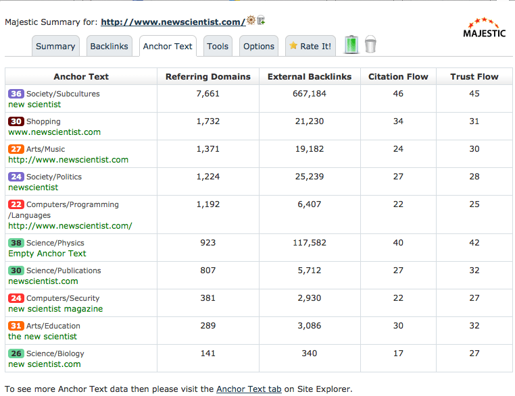Image resolution: width=515 pixels, height=396 pixels.
Task: Click the 'newscientist' anchor text
Action: coord(33,188)
